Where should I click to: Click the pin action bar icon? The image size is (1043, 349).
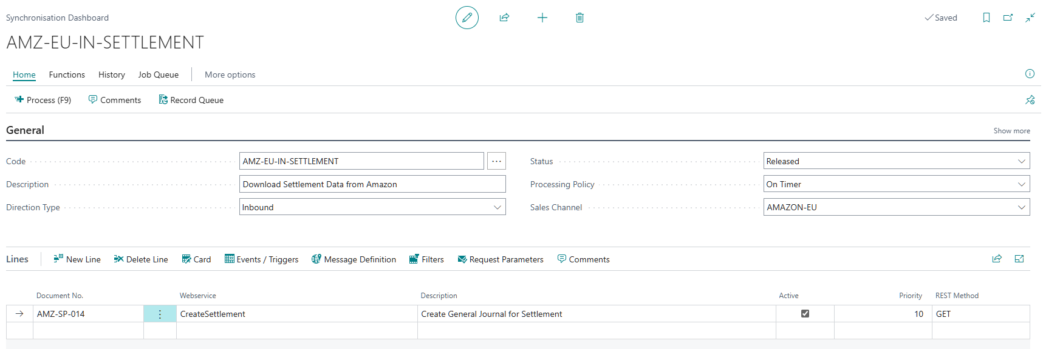pyautogui.click(x=1030, y=100)
